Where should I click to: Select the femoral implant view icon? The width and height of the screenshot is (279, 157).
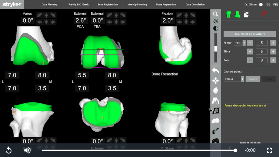tap(216, 91)
